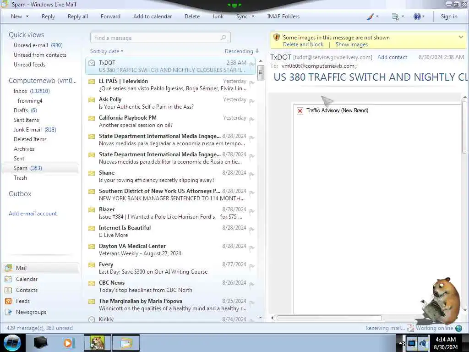The height and width of the screenshot is (352, 469).
Task: Click the IMAP Folders button
Action: tap(283, 16)
